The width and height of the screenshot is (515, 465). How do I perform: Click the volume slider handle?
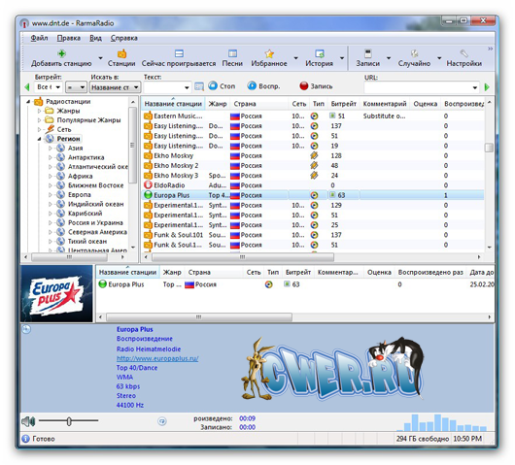click(x=69, y=421)
